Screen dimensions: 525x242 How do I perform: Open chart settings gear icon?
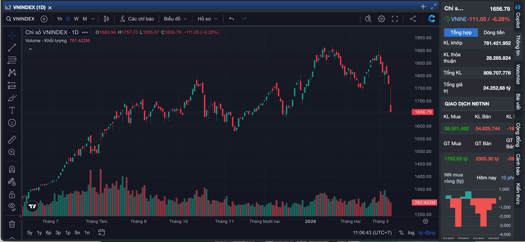point(381,19)
